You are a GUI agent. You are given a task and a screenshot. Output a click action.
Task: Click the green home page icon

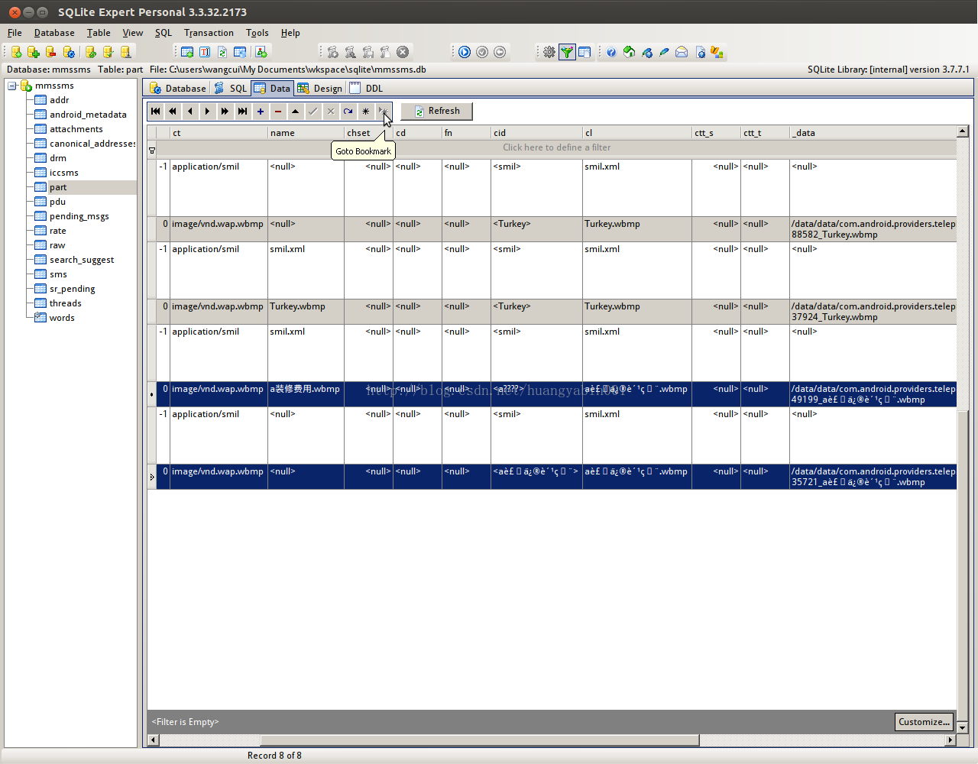coord(629,52)
